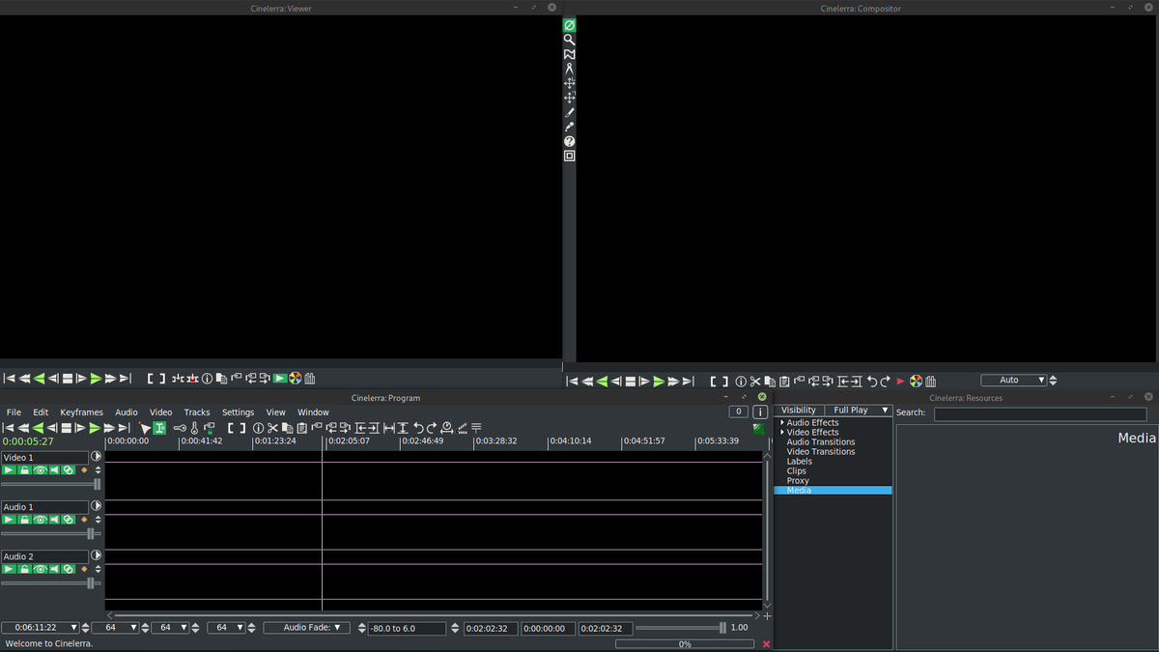Viewport: 1159px width, 652px height.
Task: Expand the Audio 2 track options
Action: (96, 556)
